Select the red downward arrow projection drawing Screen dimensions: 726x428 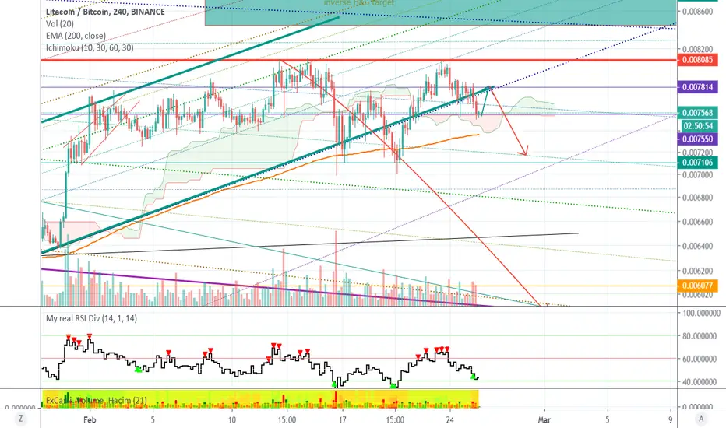point(509,123)
